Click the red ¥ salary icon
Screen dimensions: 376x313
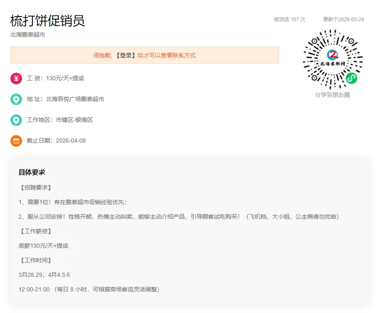pos(16,78)
